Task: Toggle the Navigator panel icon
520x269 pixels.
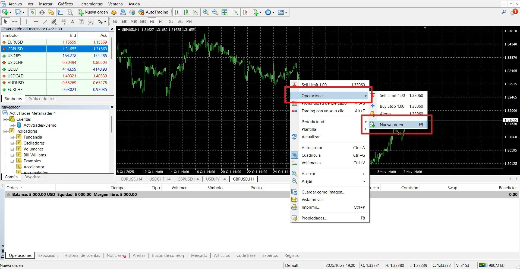Action: point(51,12)
